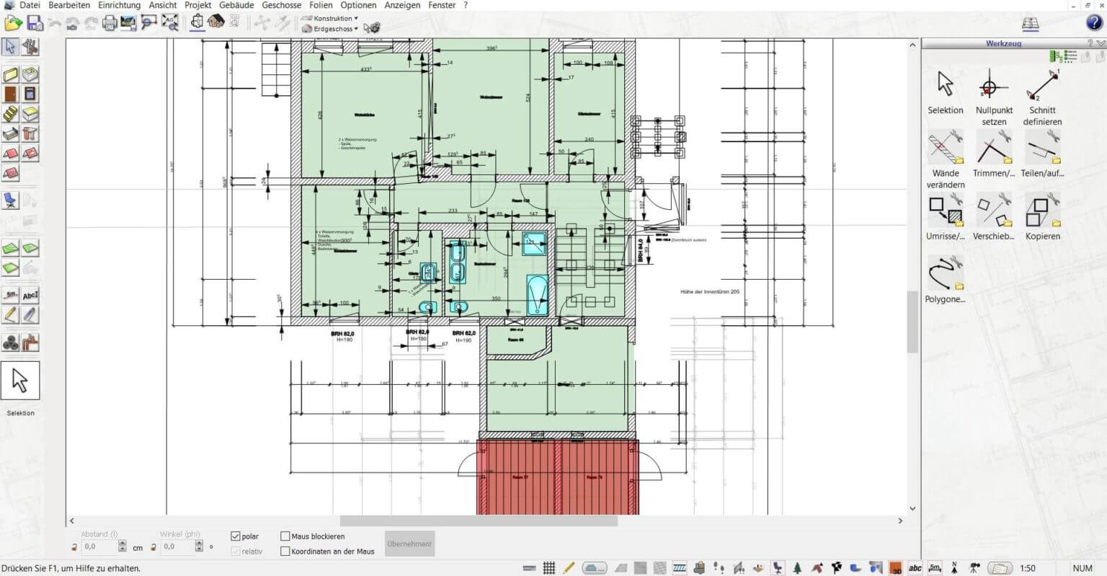1107x576 pixels.
Task: Uncheck the polar checkbox
Action: click(x=235, y=536)
